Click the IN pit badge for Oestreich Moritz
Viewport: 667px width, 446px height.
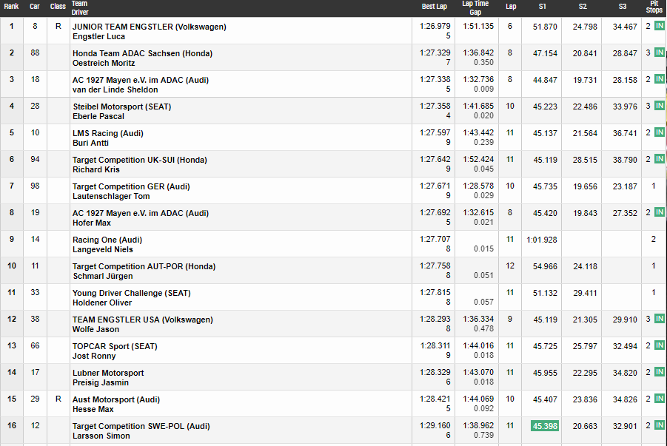point(660,53)
